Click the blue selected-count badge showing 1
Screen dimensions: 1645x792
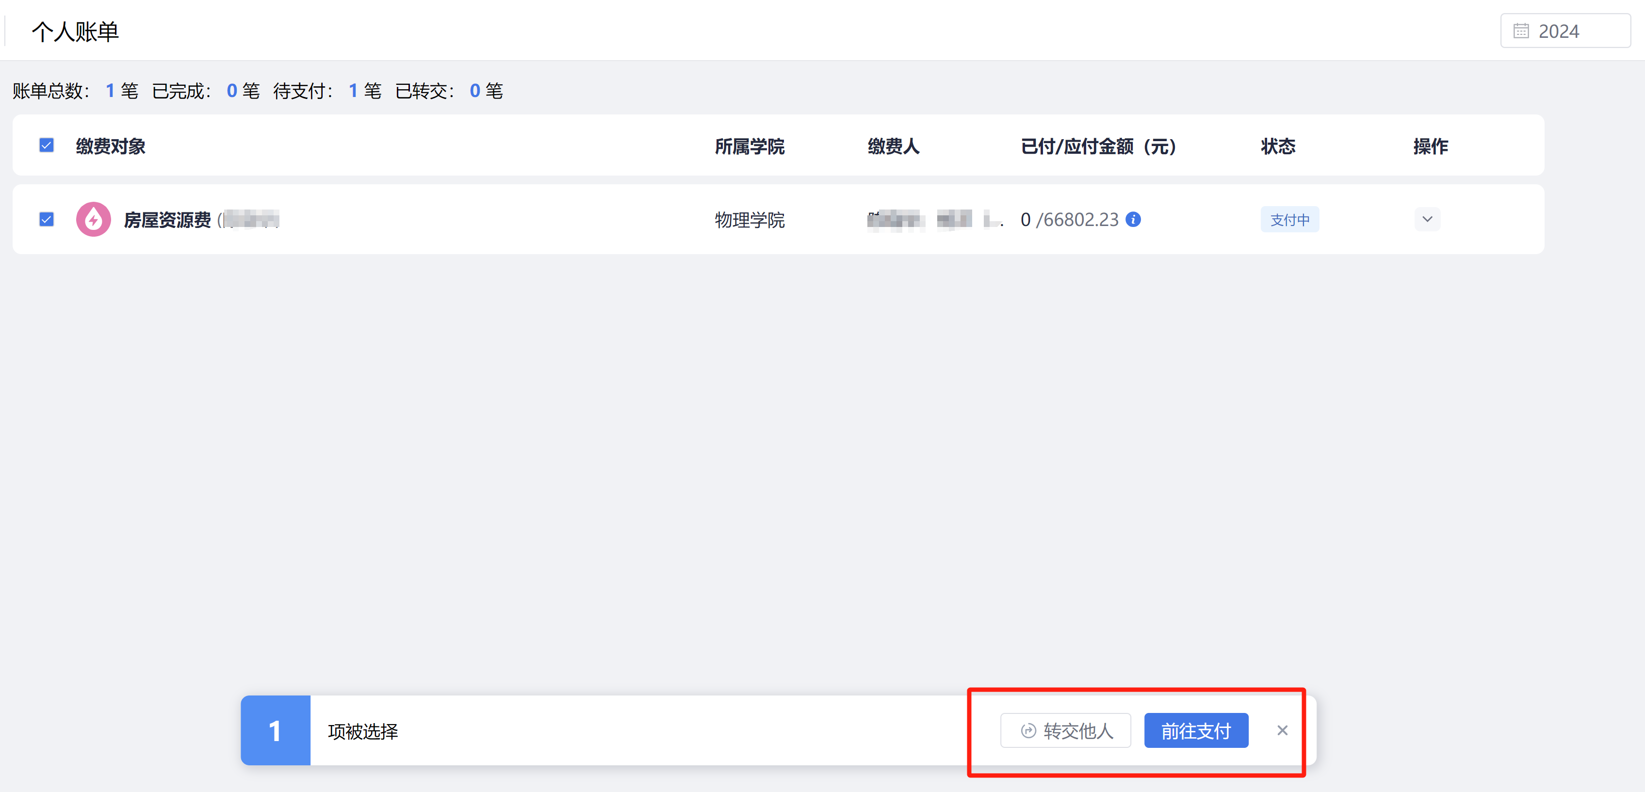point(275,730)
